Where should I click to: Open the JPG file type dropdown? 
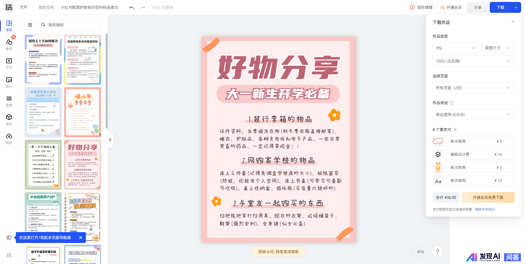456,48
